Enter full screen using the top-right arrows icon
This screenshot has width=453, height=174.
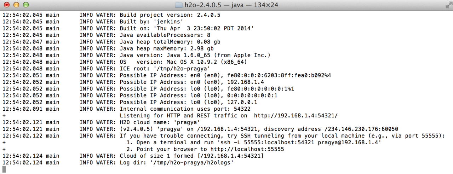pyautogui.click(x=447, y=5)
